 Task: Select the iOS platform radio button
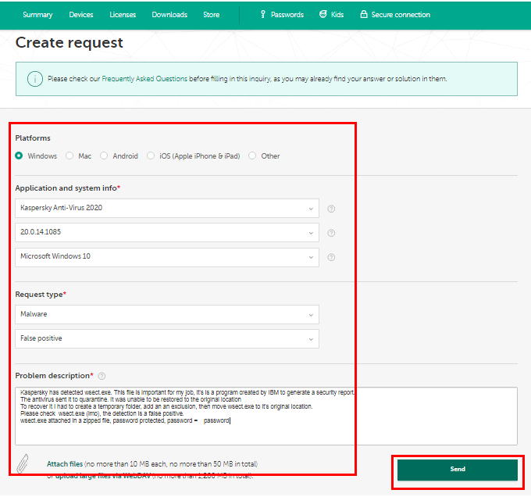tap(151, 156)
